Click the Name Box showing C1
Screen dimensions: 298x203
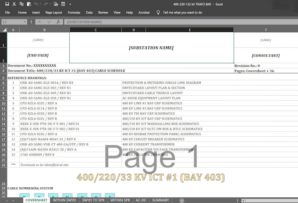12,22
